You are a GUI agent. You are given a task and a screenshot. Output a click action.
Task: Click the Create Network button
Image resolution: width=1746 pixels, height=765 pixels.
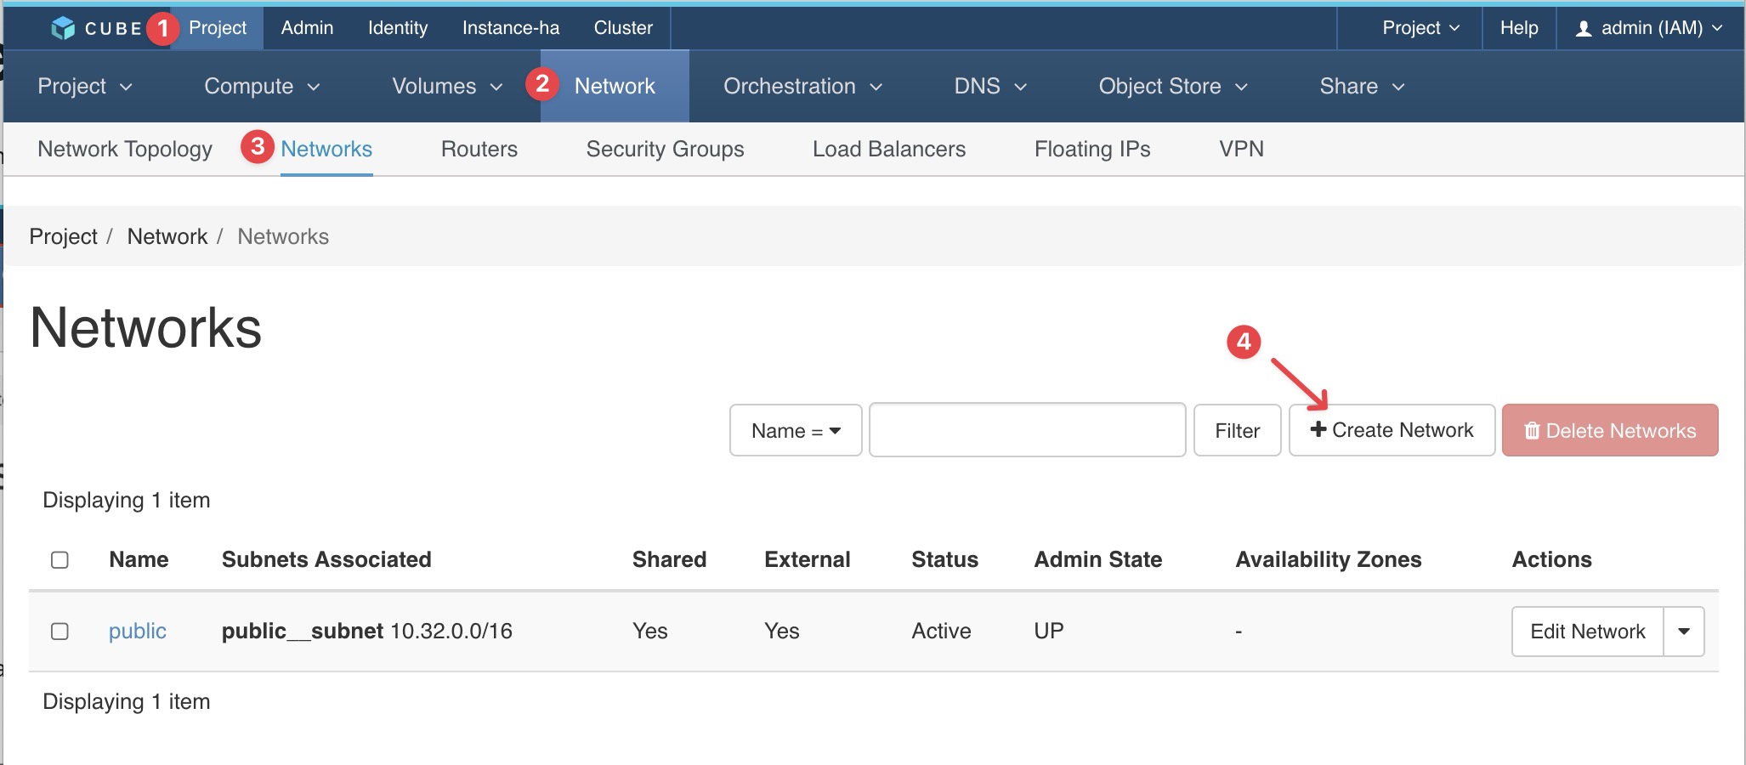click(1392, 430)
